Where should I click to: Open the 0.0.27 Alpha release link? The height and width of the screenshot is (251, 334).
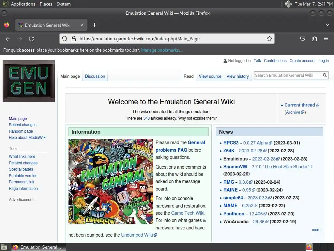click(258, 143)
